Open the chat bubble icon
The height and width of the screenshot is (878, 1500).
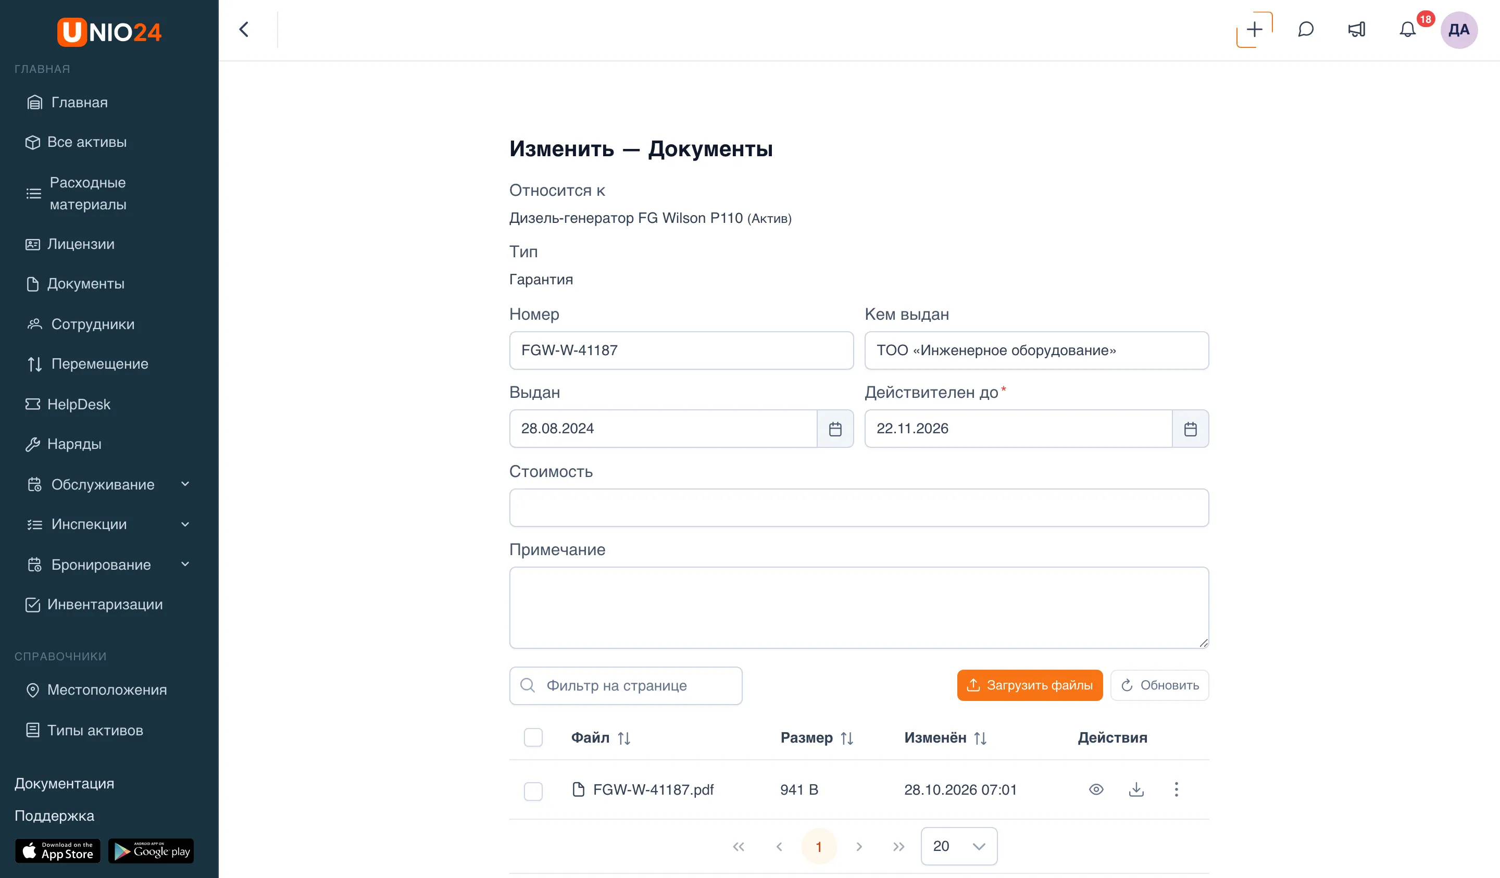pos(1305,30)
